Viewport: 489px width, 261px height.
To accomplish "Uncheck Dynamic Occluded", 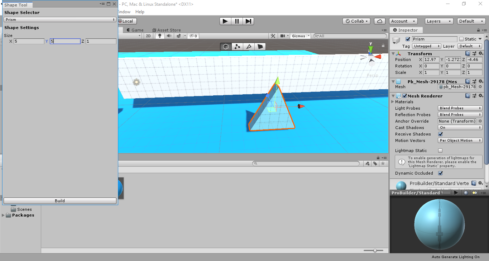I will coord(440,173).
